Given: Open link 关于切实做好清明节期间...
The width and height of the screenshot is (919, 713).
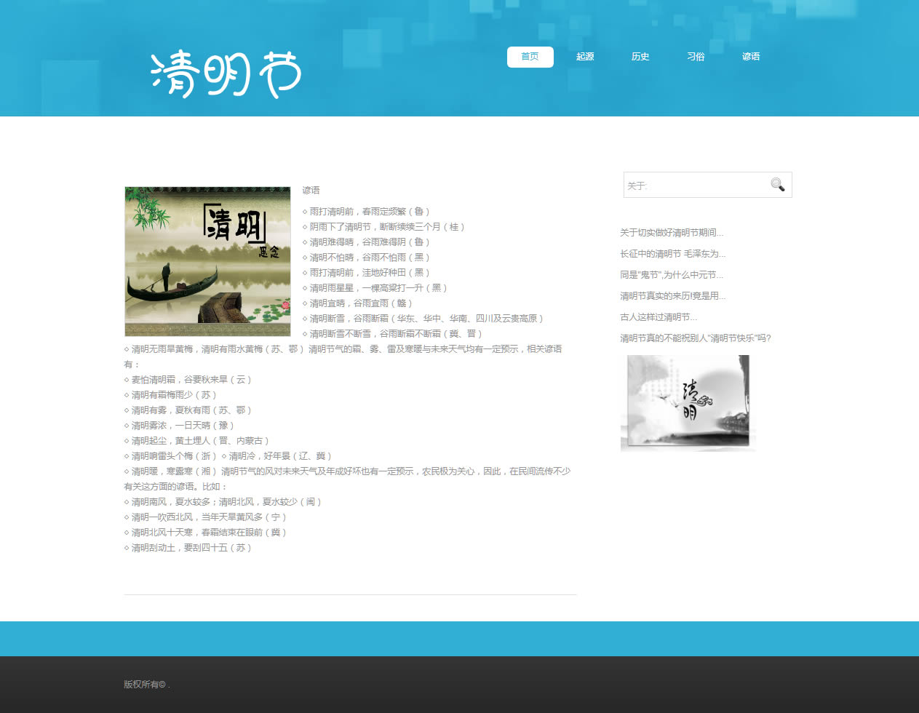Looking at the screenshot, I should [671, 233].
